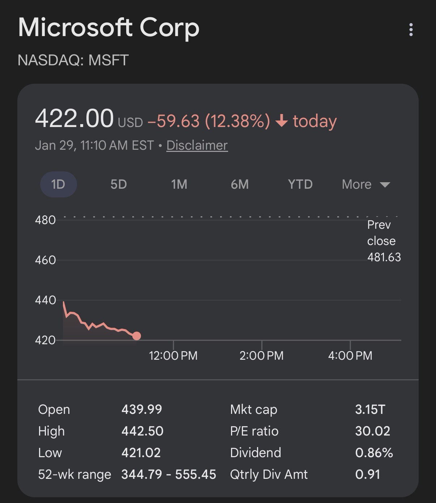Click the NASDAQ: MSFT ticker label

tap(73, 60)
